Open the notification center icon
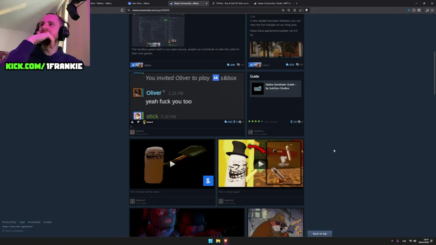Viewport: 436px width, 245px height. [x=432, y=241]
